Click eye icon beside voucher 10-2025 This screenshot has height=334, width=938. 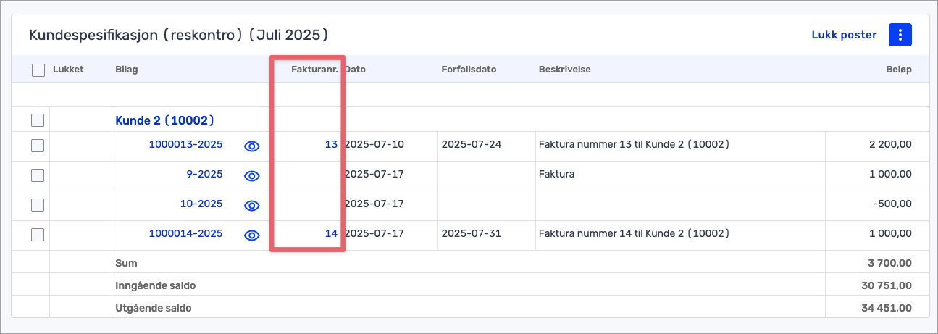click(251, 204)
